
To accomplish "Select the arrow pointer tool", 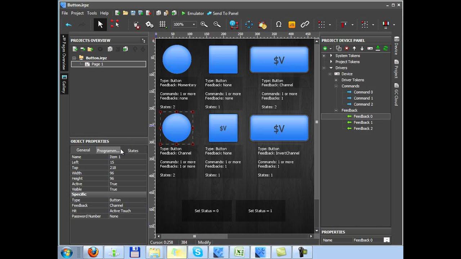I will click(x=100, y=24).
